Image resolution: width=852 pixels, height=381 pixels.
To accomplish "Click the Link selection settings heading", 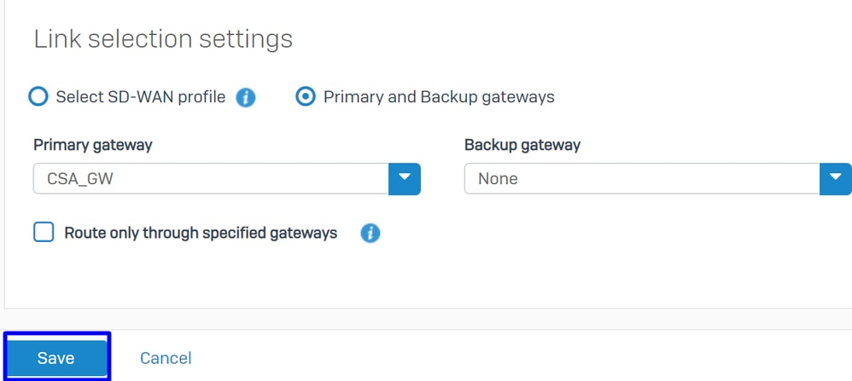I will pyautogui.click(x=163, y=39).
